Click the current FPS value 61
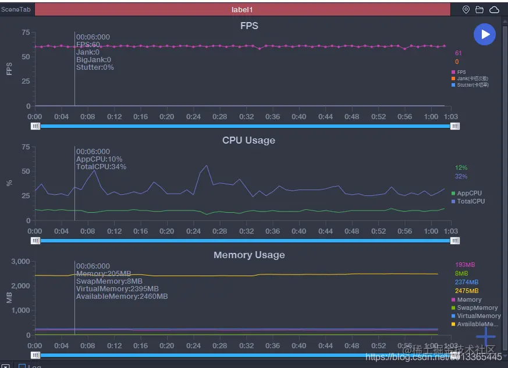 [458, 53]
